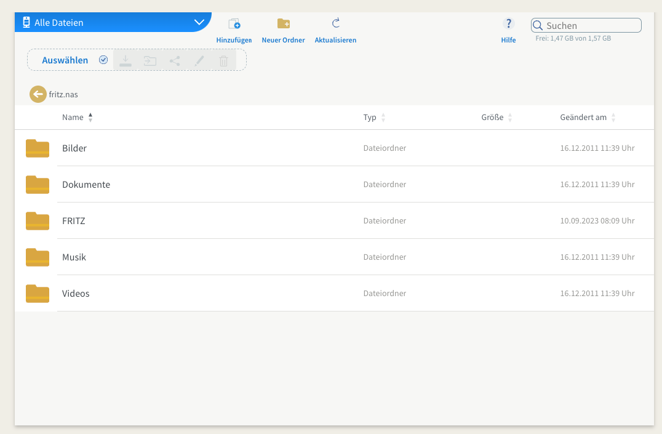Click the fritz.nas breadcrumb text

(63, 95)
